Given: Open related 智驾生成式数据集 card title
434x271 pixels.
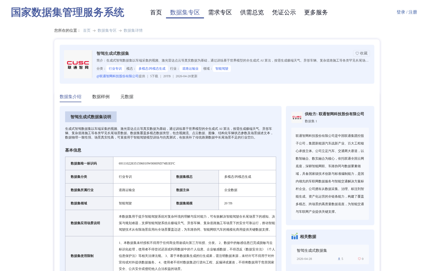Looking at the screenshot, I should [312, 251].
